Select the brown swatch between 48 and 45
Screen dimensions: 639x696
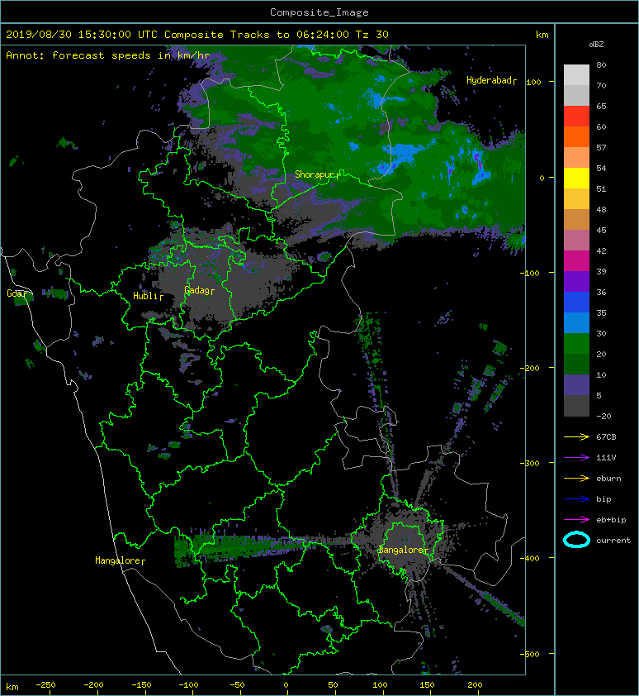pyautogui.click(x=576, y=220)
